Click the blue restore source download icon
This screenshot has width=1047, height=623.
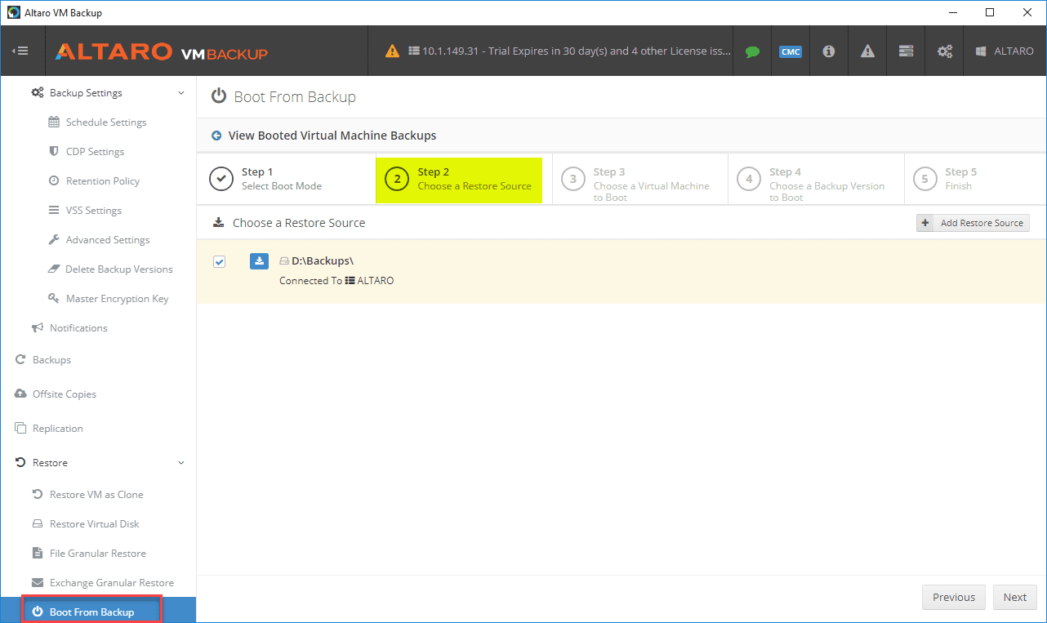click(x=259, y=260)
